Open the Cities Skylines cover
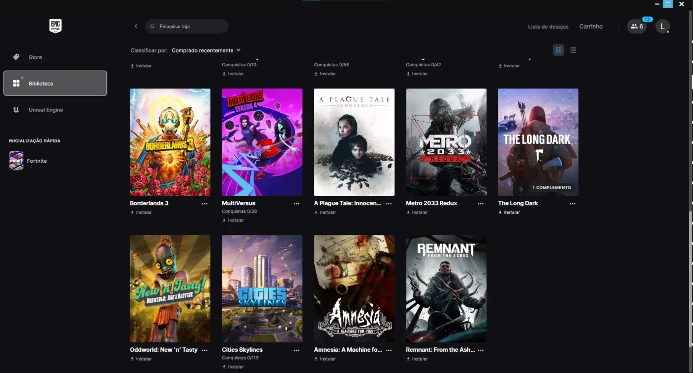The width and height of the screenshot is (693, 373). (262, 288)
